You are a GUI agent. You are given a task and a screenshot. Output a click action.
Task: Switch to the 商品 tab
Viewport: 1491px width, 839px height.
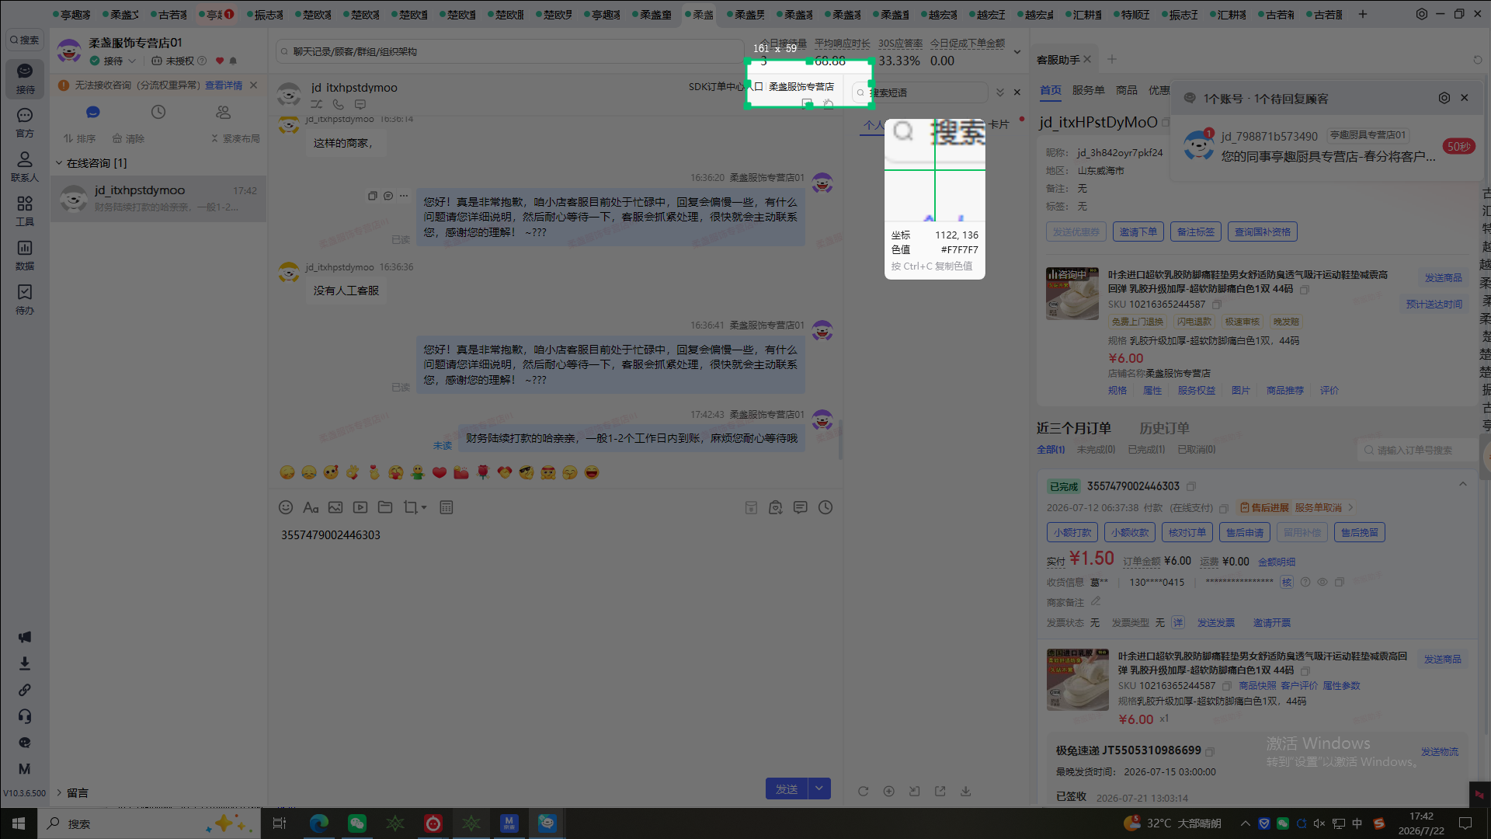1127,90
